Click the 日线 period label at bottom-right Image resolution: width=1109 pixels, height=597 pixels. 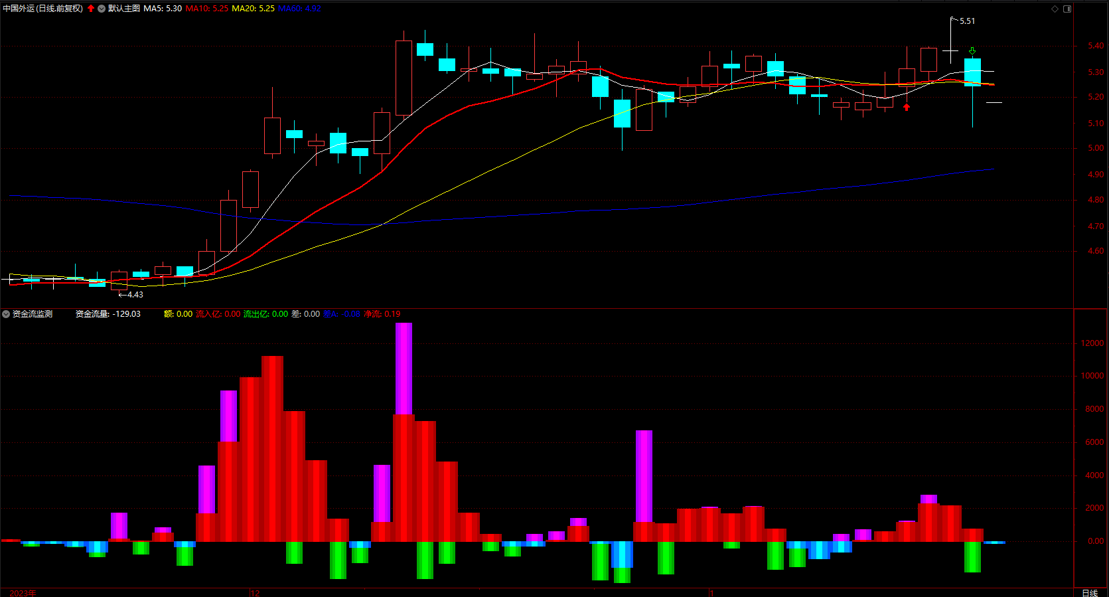click(x=1090, y=592)
